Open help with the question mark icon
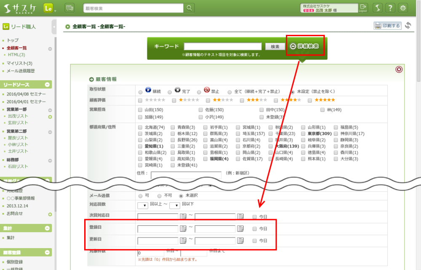The height and width of the screenshot is (270, 421). (390, 8)
